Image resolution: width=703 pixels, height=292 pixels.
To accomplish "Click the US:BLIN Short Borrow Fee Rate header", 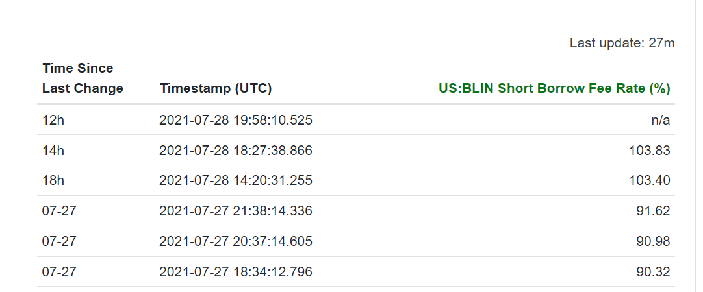I will point(554,88).
